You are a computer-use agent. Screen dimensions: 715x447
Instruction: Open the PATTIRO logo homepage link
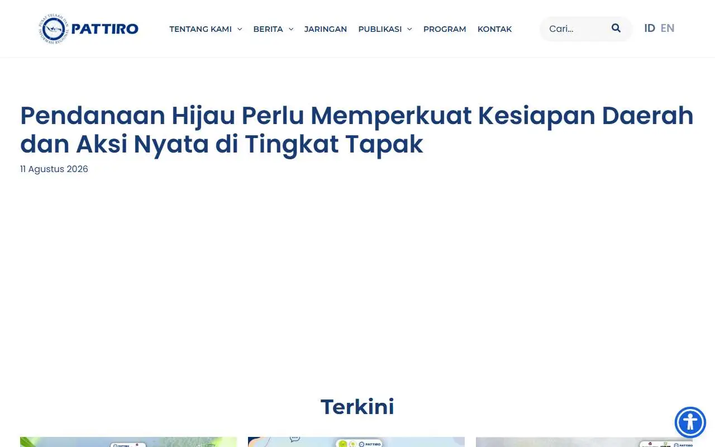[x=88, y=28]
